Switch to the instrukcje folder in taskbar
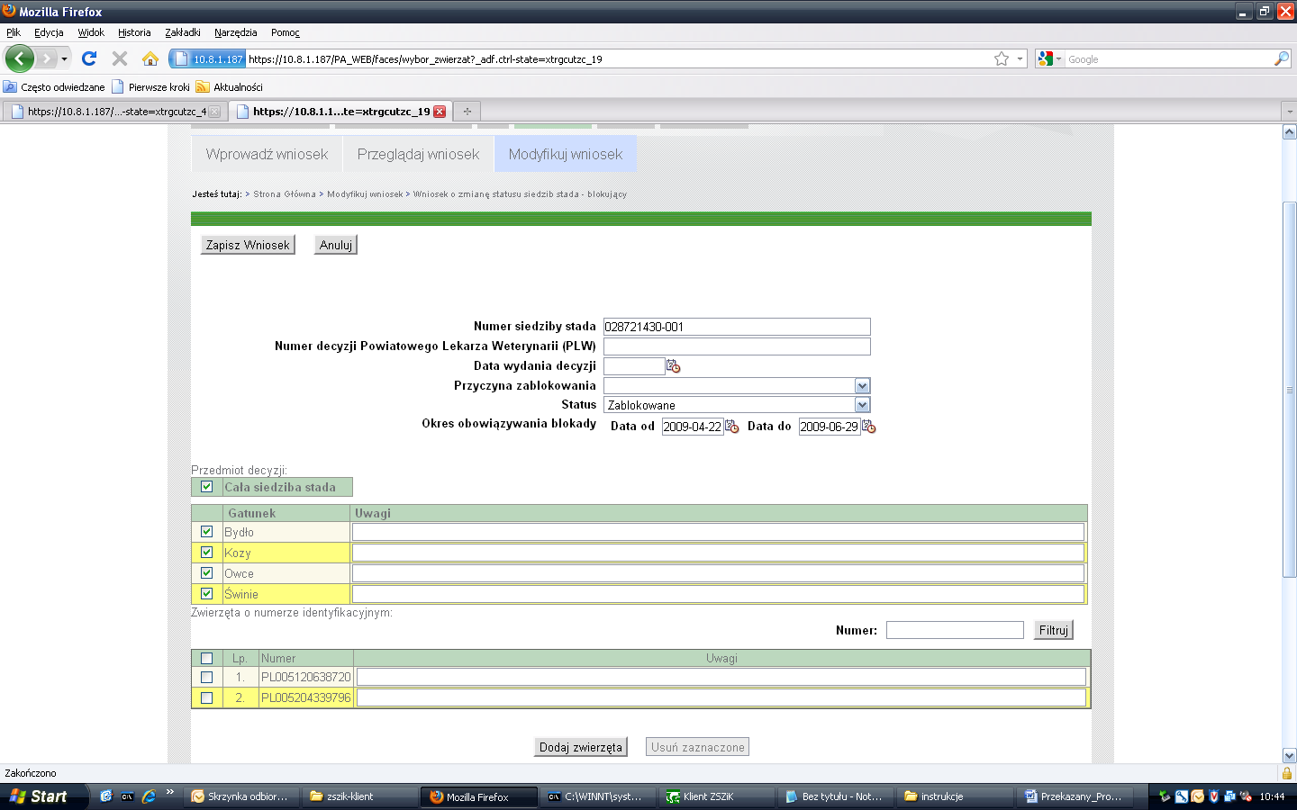Screen dimensions: 1297x810 [955, 796]
